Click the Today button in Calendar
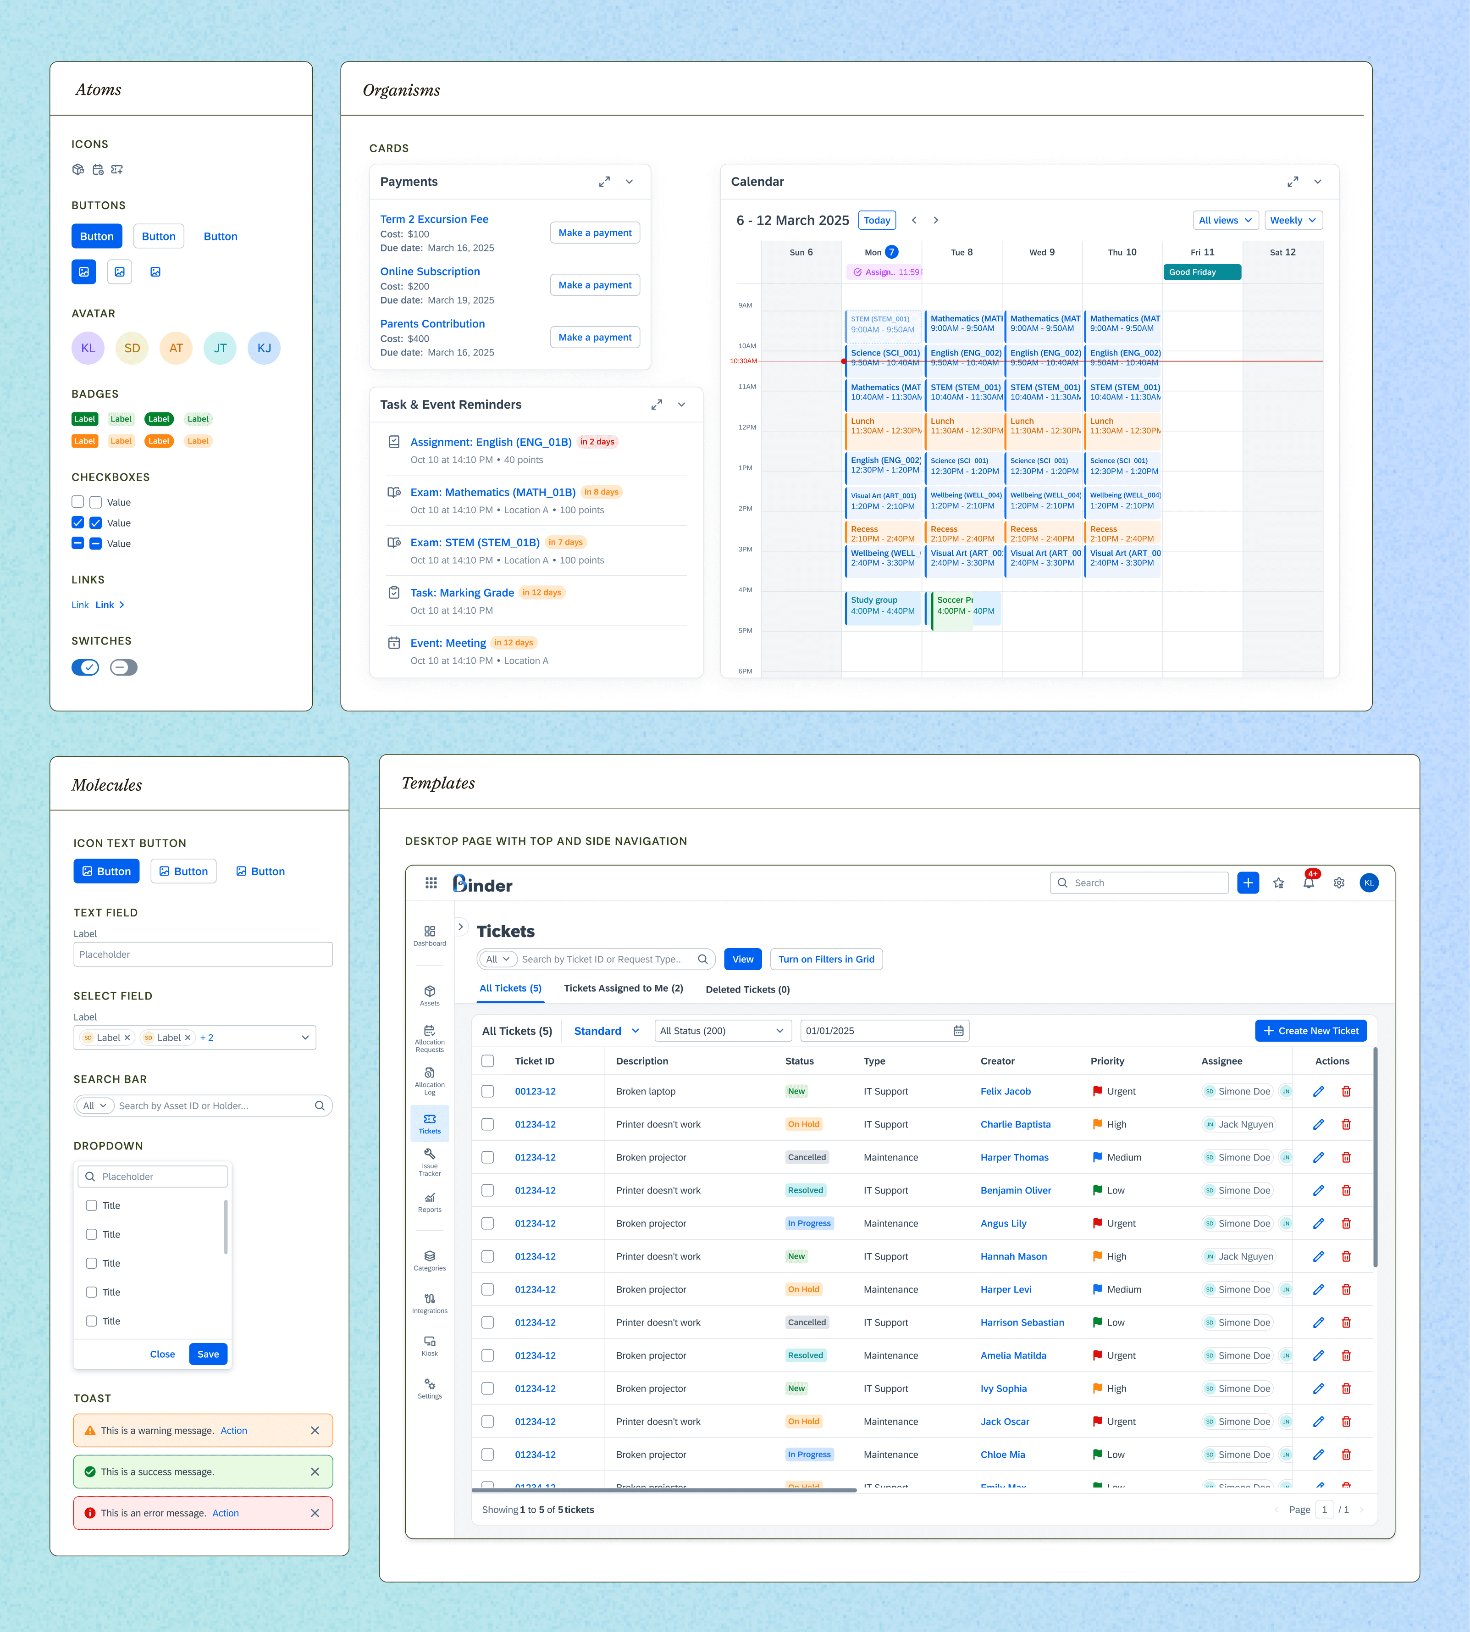 tap(877, 221)
